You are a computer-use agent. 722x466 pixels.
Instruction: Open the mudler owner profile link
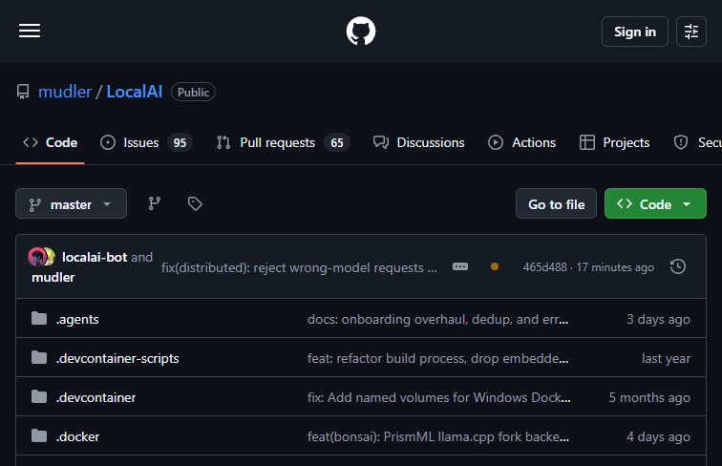tap(65, 92)
